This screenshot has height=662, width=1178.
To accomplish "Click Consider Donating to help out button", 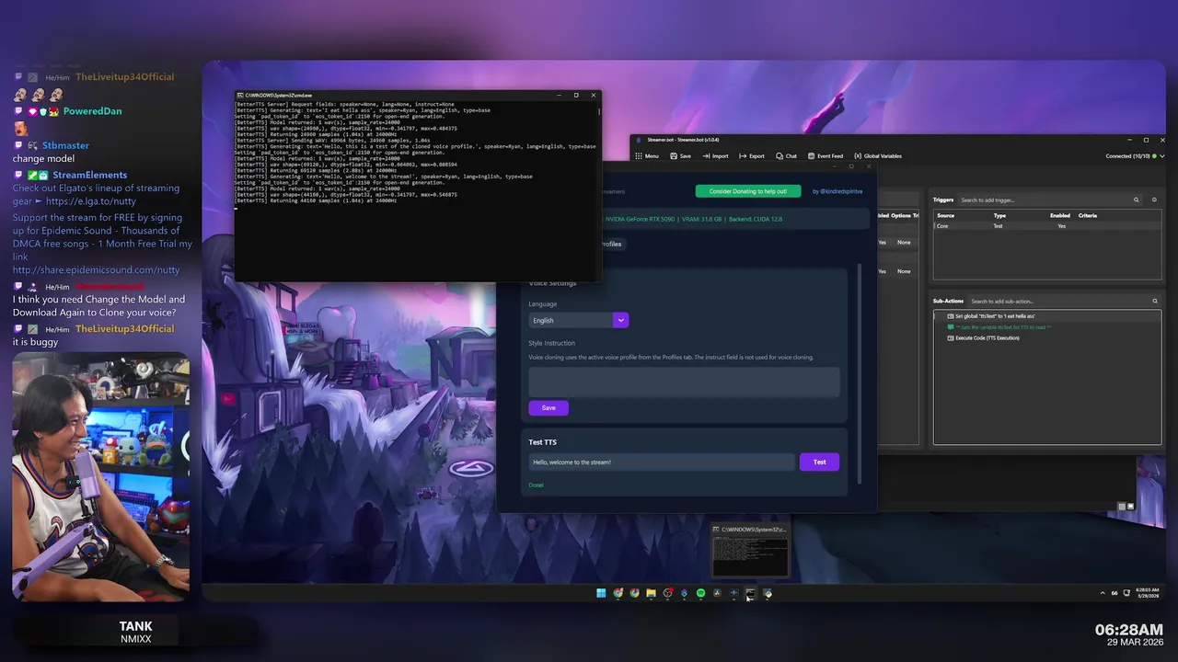I will tap(748, 191).
